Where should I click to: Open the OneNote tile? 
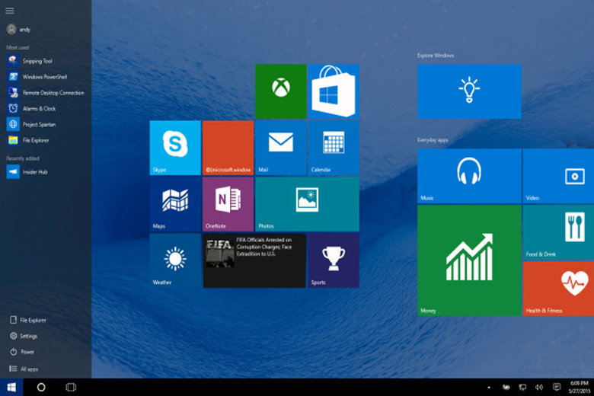[228, 204]
